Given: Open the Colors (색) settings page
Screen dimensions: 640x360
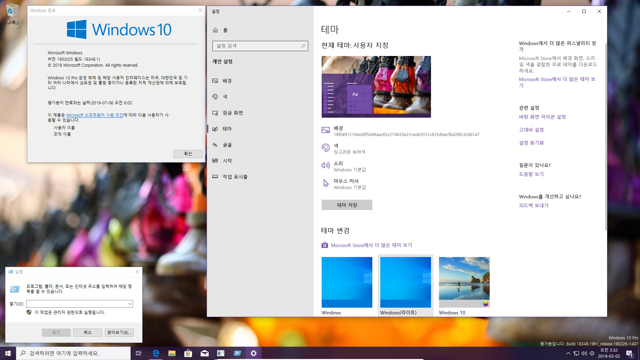Looking at the screenshot, I should (260, 97).
